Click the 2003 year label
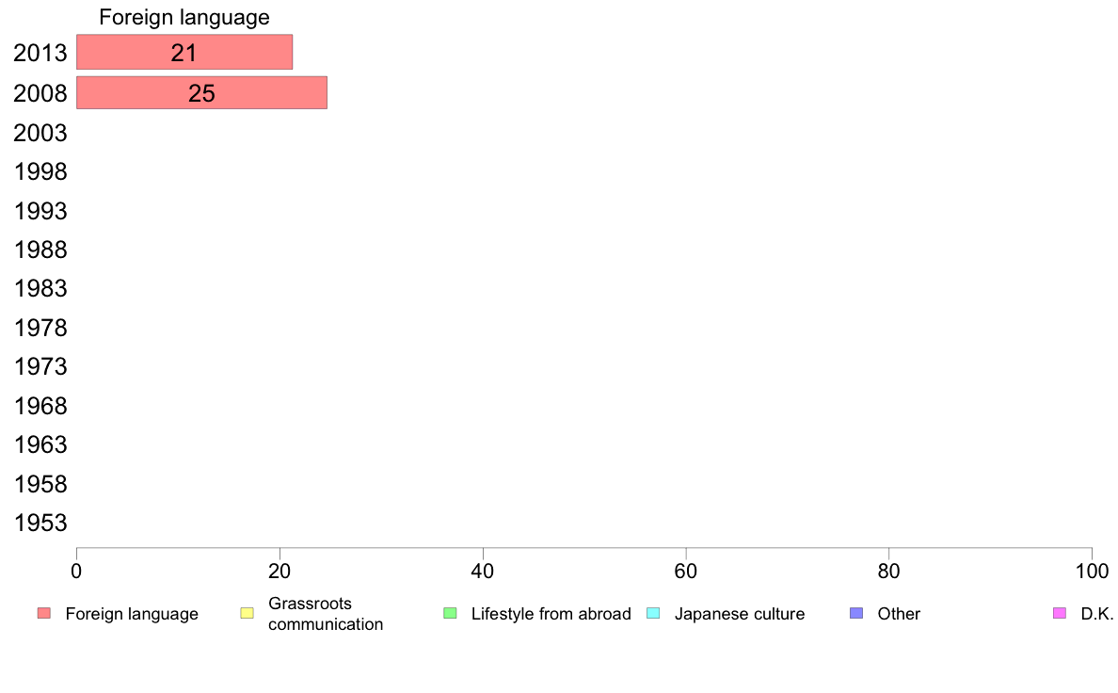1118x693 pixels. click(x=40, y=133)
